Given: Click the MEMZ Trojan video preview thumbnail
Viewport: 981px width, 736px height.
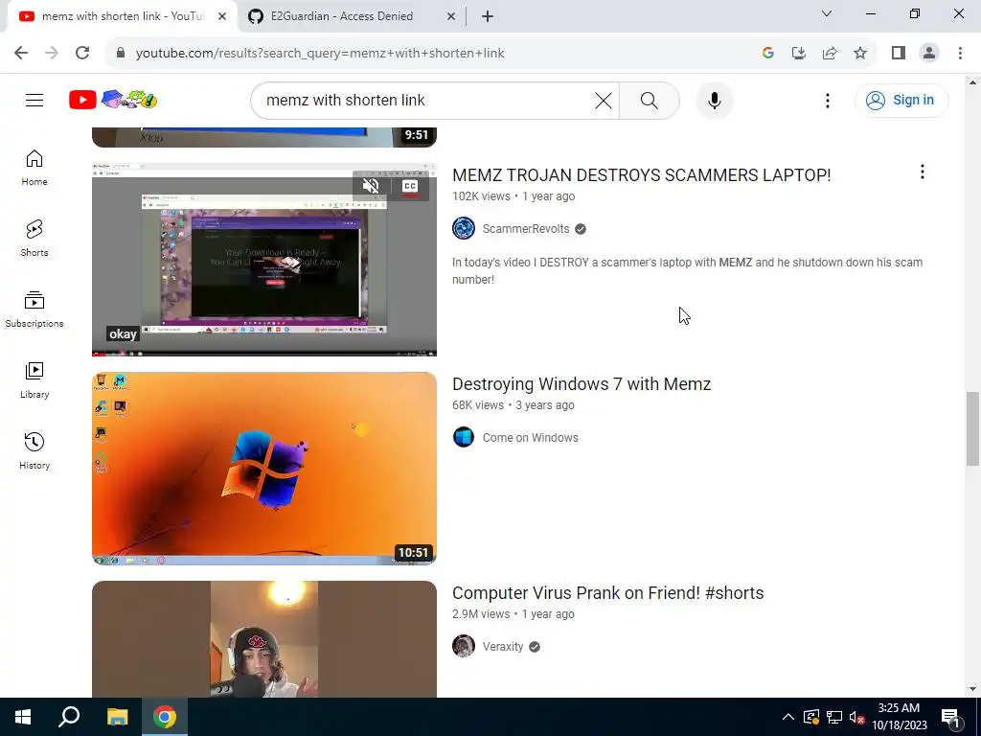Looking at the screenshot, I should 264,259.
